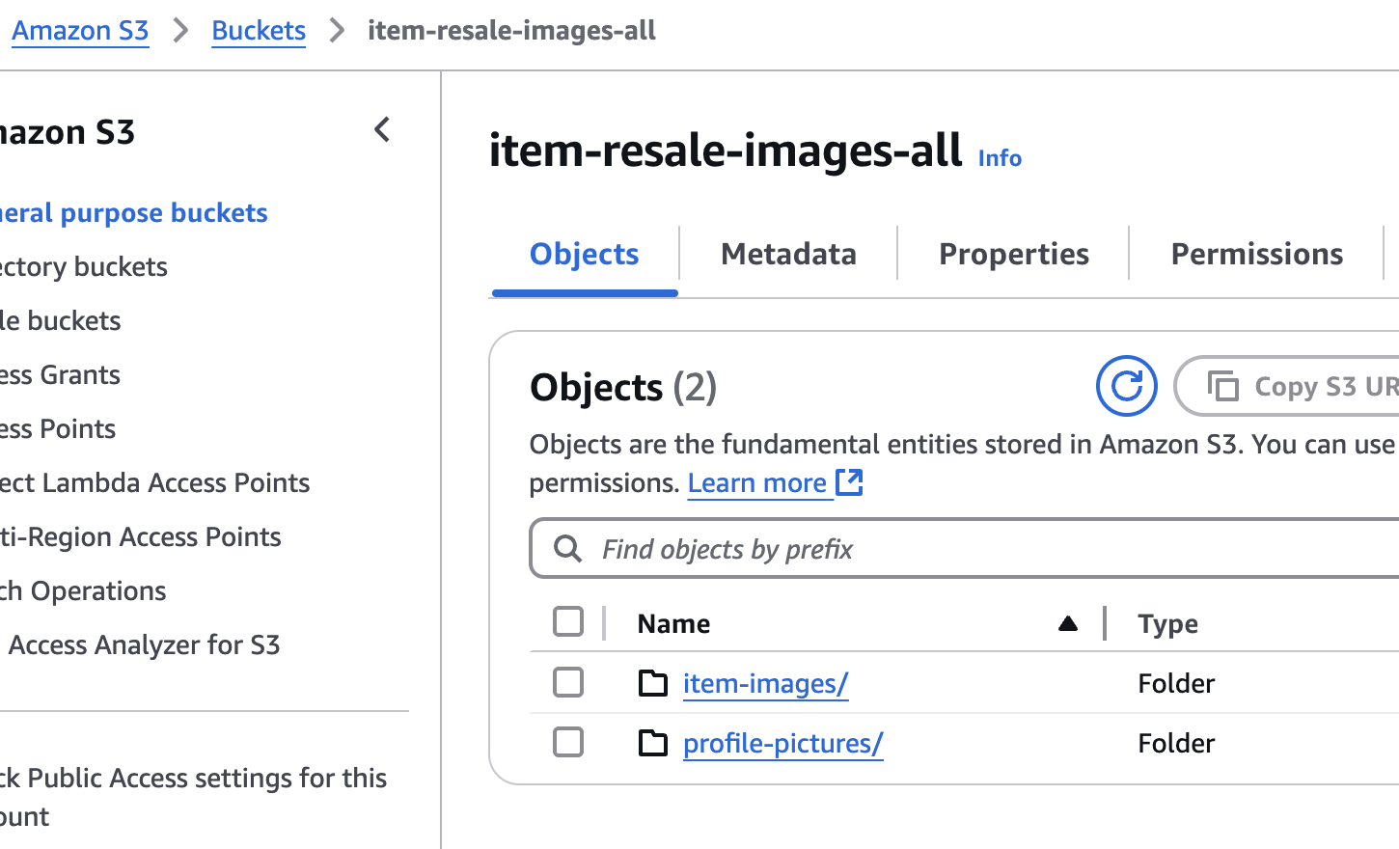Select the profile-pictures/ row checkbox
Screen dimensions: 1399x849
[x=568, y=742]
